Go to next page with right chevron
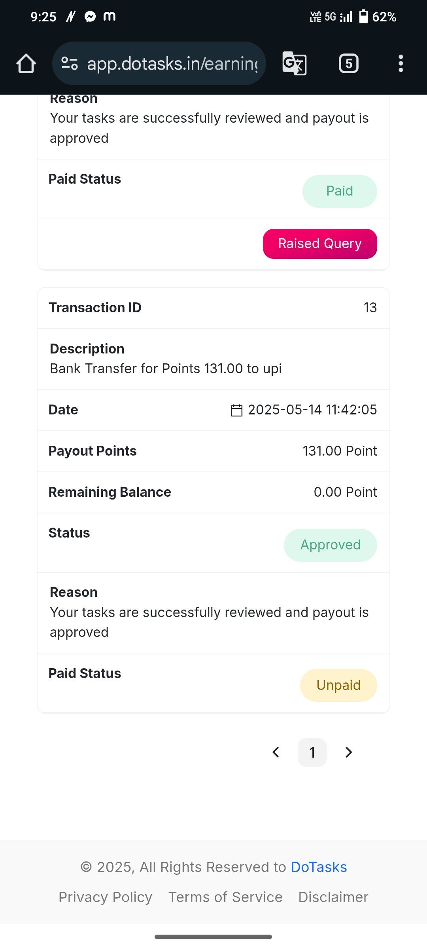This screenshot has height=950, width=427. tap(348, 752)
